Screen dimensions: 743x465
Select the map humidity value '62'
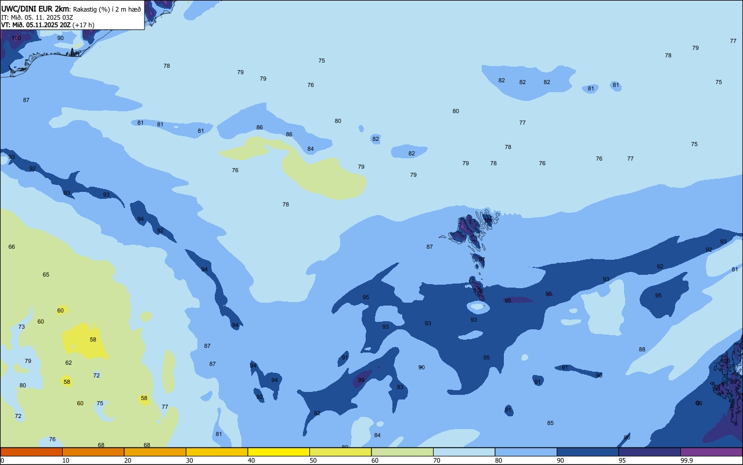(68, 363)
